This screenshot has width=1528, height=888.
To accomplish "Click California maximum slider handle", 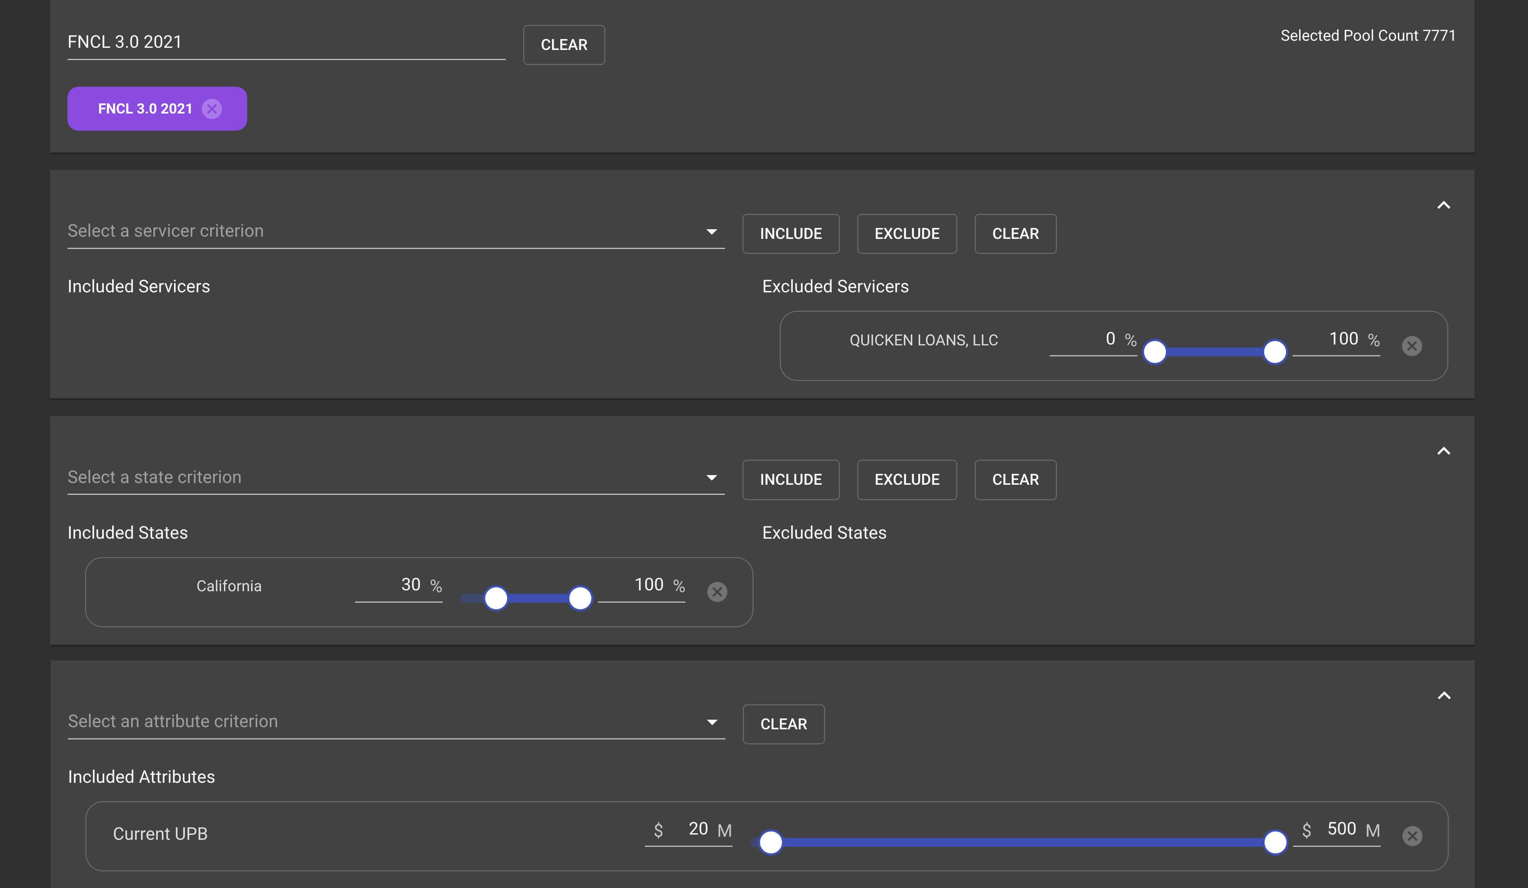I will click(x=580, y=598).
